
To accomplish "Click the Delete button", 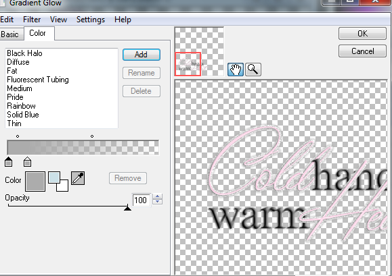I will tap(141, 91).
